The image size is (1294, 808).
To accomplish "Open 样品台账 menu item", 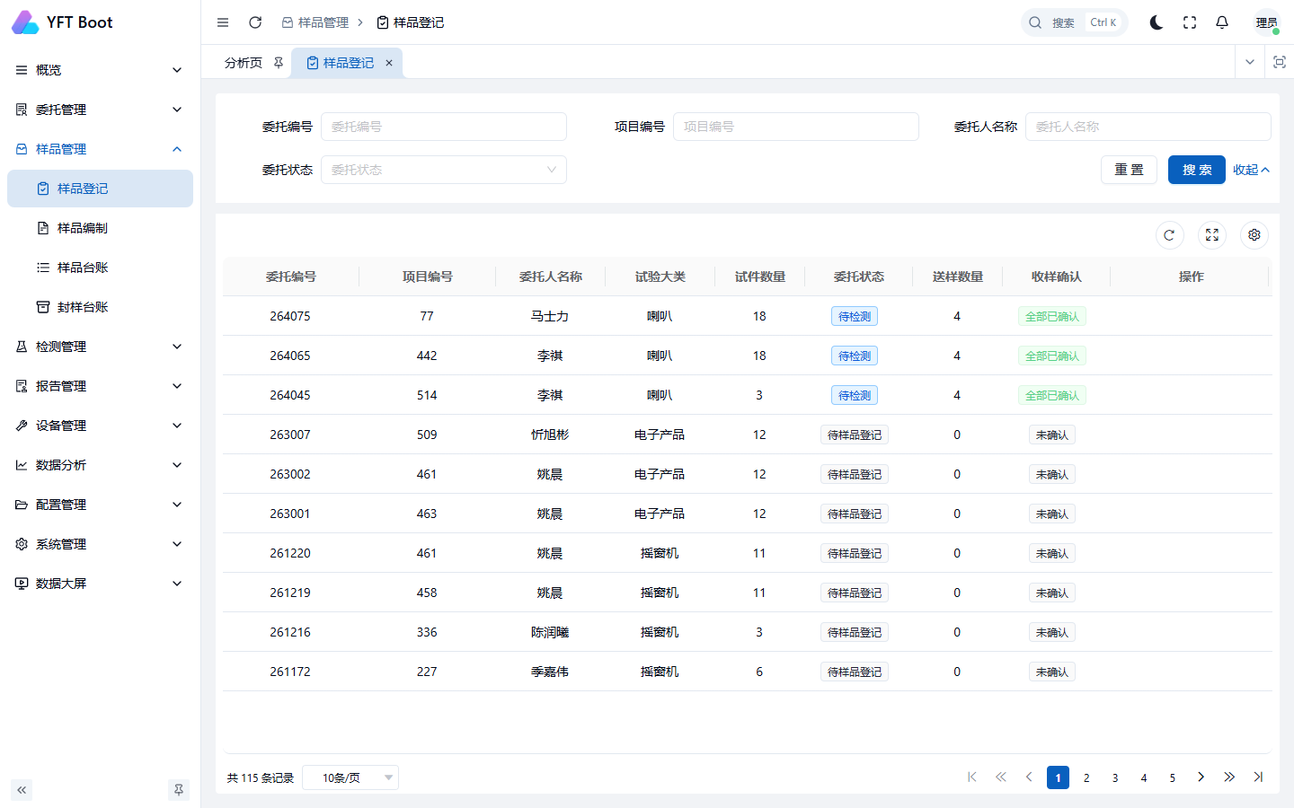I will click(x=100, y=268).
